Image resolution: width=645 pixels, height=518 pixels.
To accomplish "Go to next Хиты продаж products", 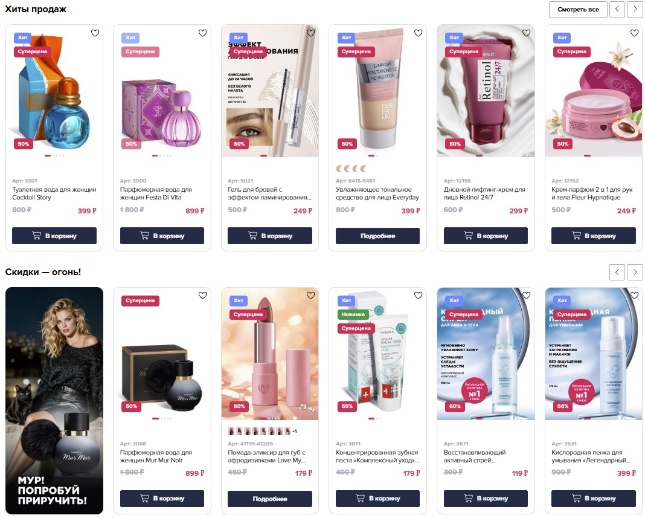I will (635, 9).
